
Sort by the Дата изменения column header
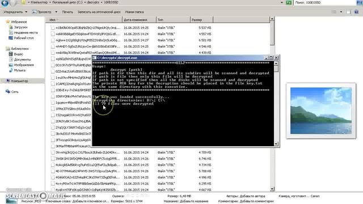[139, 20]
